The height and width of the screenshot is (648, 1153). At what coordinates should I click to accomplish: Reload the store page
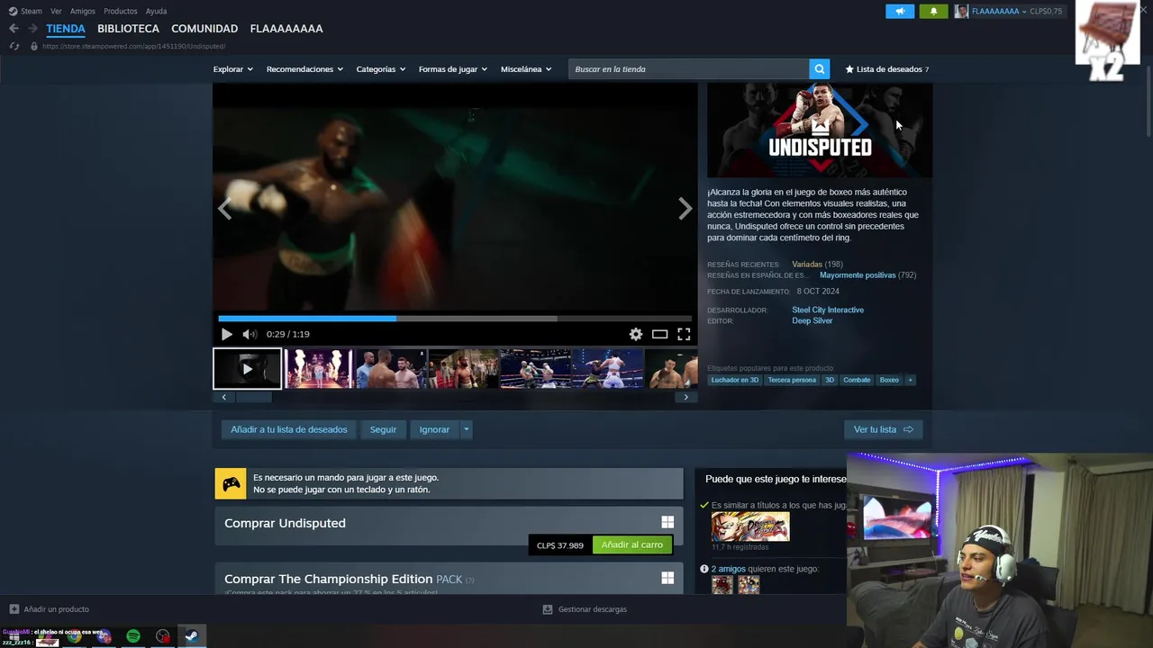point(14,46)
